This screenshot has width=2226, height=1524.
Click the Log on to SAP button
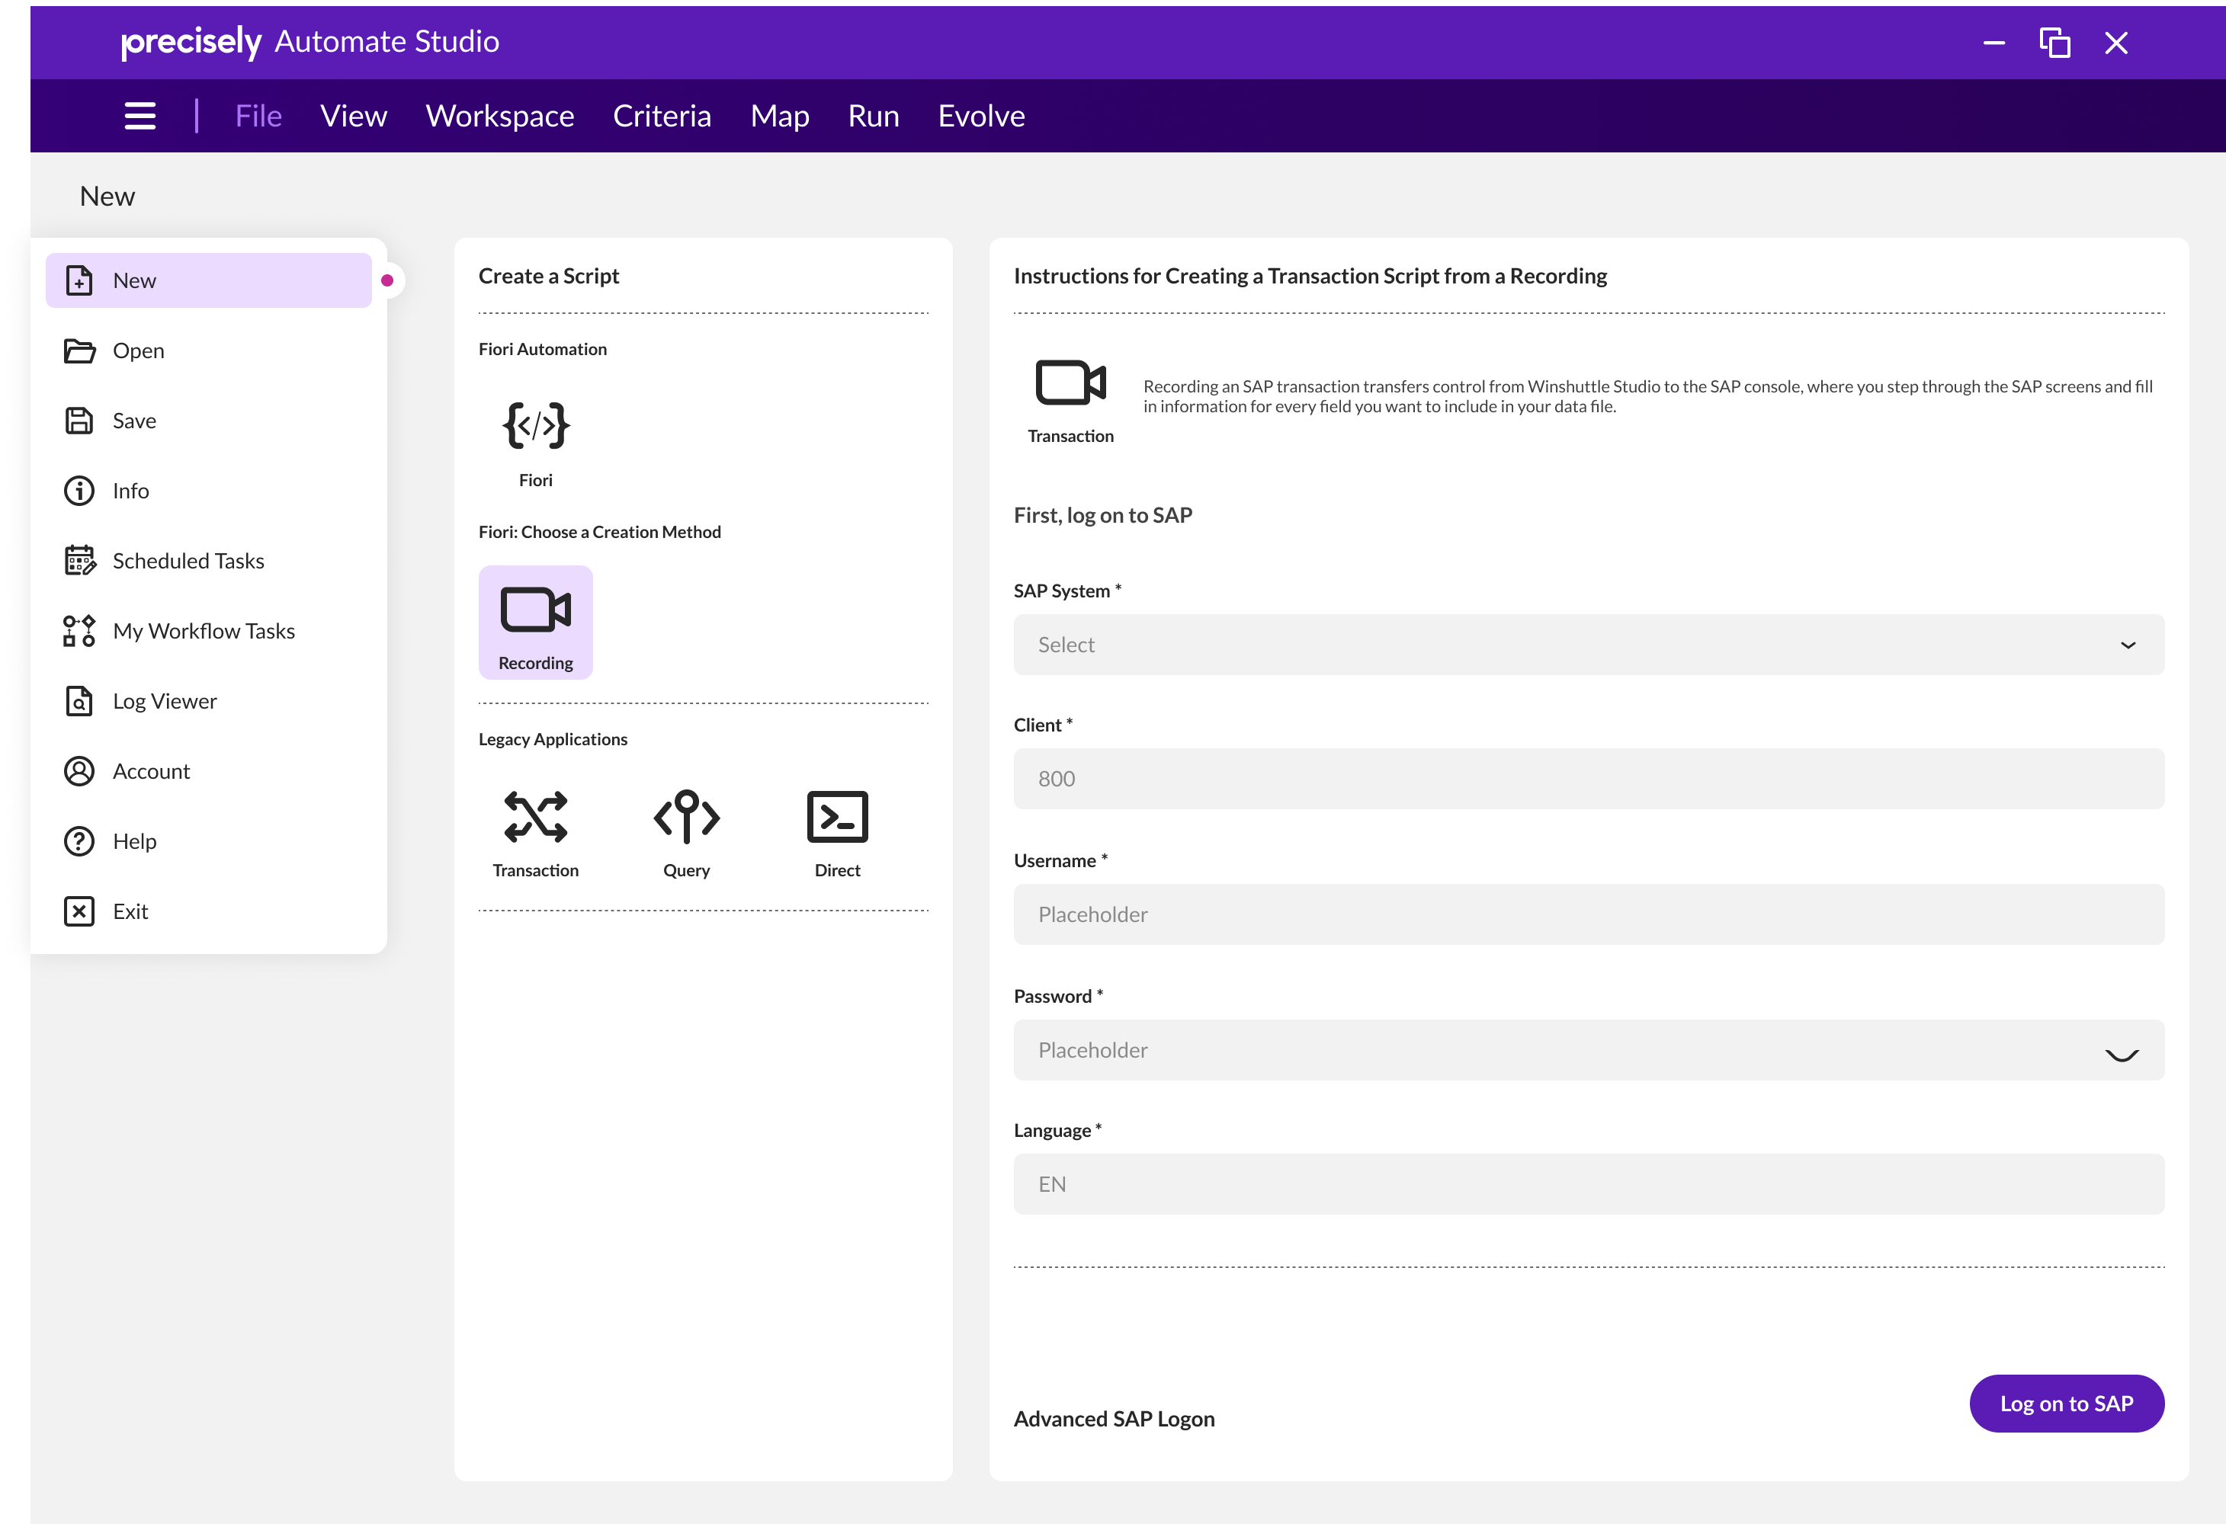tap(2066, 1404)
